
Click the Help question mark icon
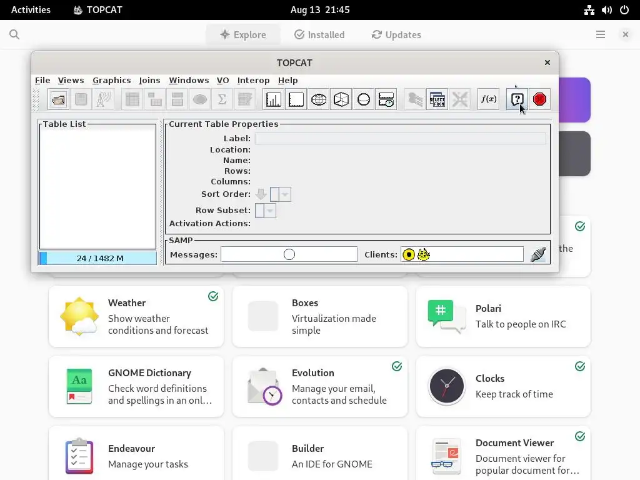click(517, 99)
